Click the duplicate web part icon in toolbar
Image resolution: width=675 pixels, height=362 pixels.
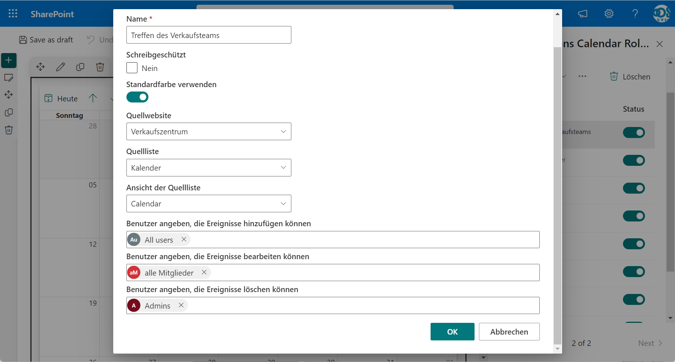coord(80,67)
